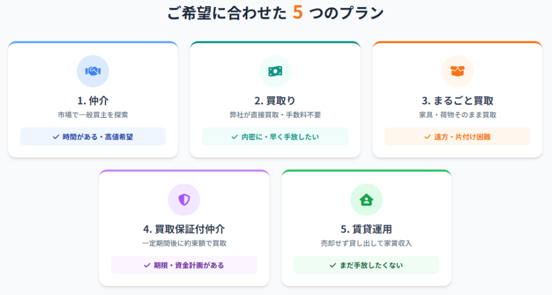Click the money bill icon for 買取り
The image size is (552, 295).
point(275,72)
